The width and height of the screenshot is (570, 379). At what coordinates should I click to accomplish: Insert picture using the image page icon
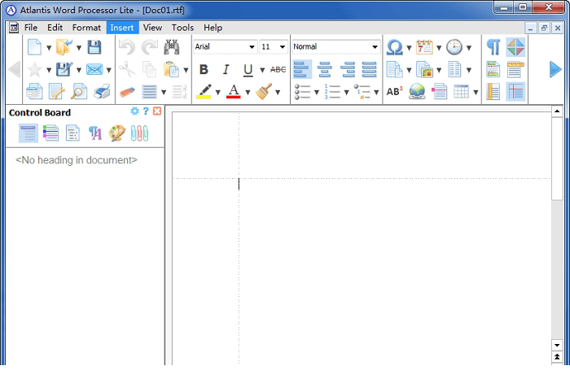(x=424, y=69)
